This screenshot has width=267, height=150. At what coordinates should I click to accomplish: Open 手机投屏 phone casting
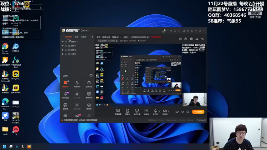(x=137, y=112)
